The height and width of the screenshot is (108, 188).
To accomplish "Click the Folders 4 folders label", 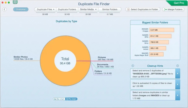I will pyautogui.click(x=103, y=72).
